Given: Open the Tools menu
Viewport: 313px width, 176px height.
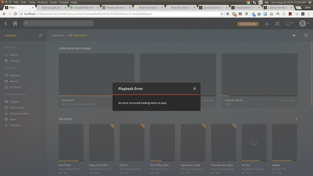Looking at the screenshot, I should 53,2.
